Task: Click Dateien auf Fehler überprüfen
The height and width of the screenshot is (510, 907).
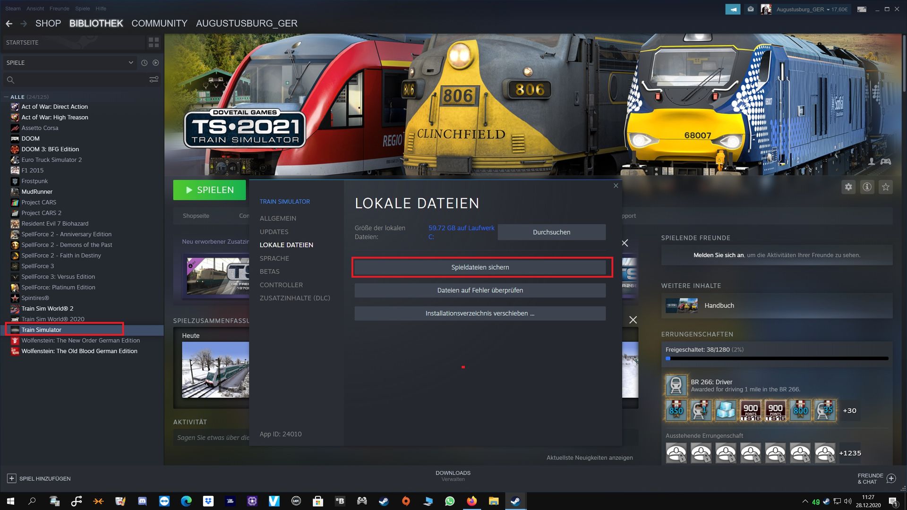Action: [479, 290]
